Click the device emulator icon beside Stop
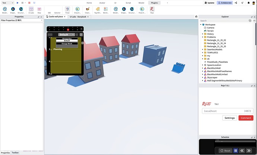Image resolution: width=257 pixels, height=155 pixels. point(34,3)
